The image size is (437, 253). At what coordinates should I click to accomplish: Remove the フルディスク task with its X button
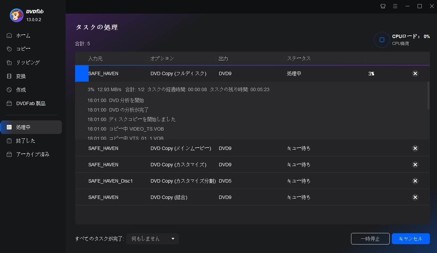[x=415, y=73]
